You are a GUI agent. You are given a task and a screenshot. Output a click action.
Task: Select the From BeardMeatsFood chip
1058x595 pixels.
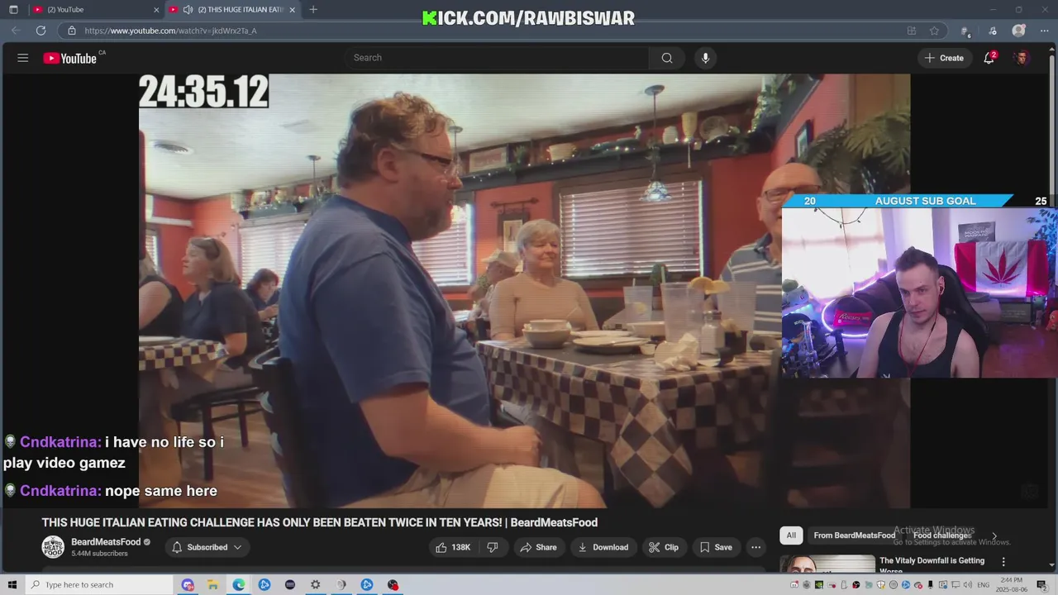point(854,535)
